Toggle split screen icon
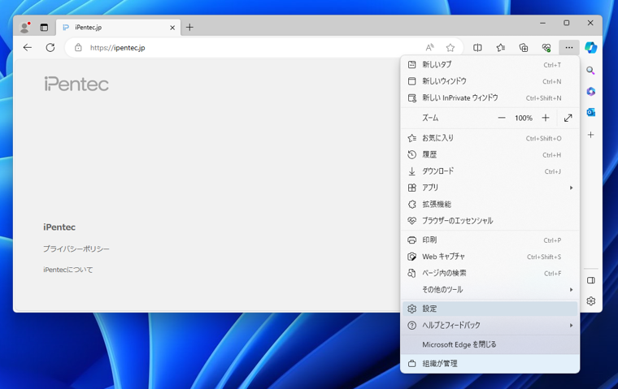Image resolution: width=618 pixels, height=389 pixels. (477, 48)
